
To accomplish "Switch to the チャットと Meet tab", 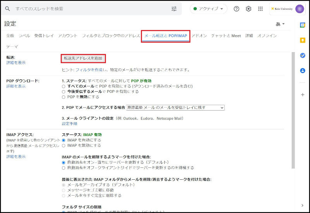I will point(226,36).
